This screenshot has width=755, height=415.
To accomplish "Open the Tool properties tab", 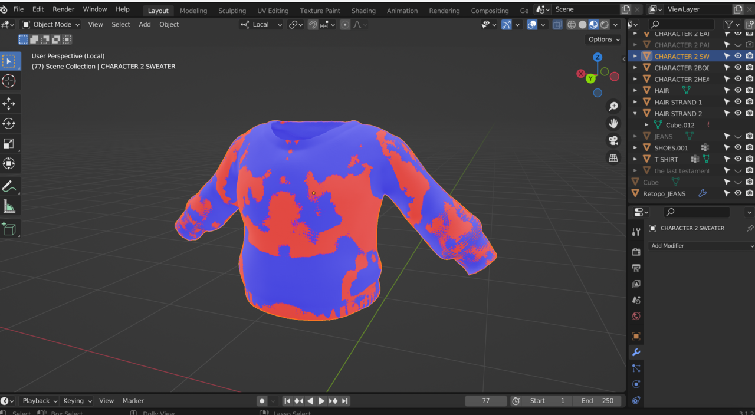I will coord(636,232).
